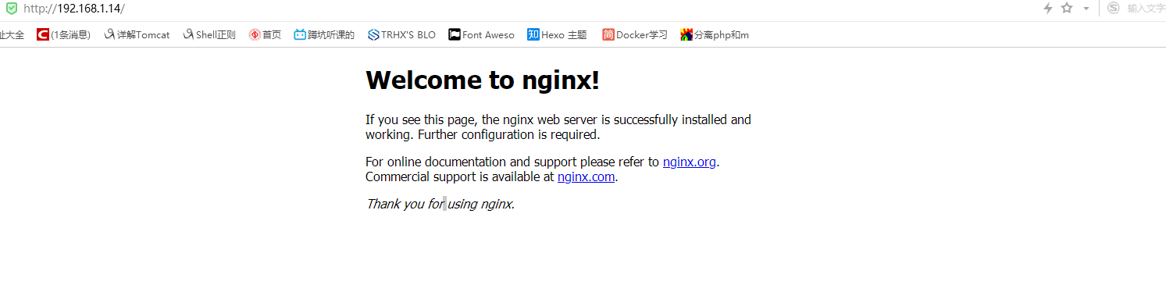Open the (1条消息) bookmark
This screenshot has width=1166, height=285.
[x=64, y=34]
